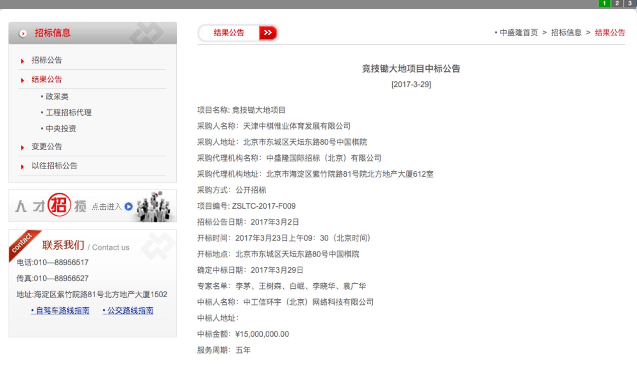Click the red arrow beside 变更公告
Image resolution: width=637 pixels, height=367 pixels.
point(23,148)
